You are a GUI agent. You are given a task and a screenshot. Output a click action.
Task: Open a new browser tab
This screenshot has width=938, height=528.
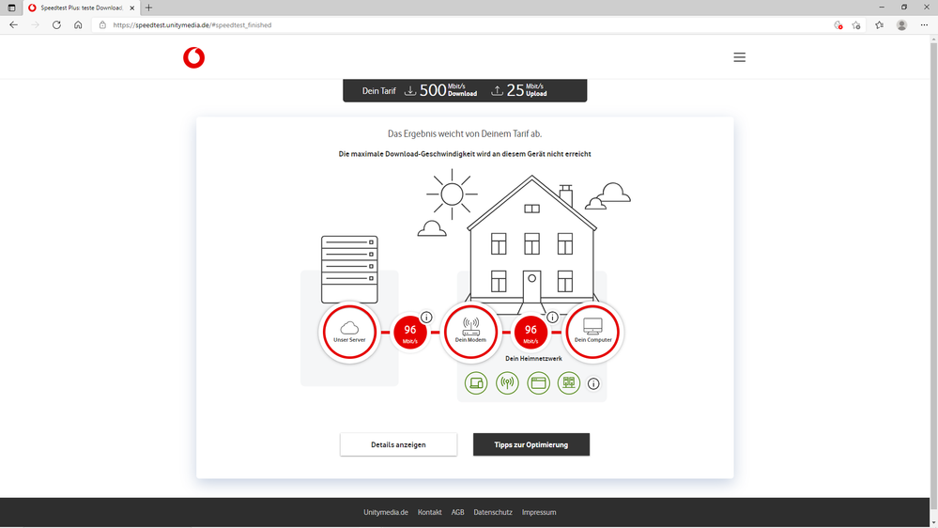pos(149,8)
